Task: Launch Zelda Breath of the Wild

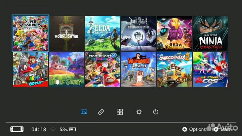Action: 103,33
